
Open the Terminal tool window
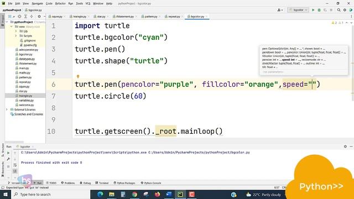coord(102,183)
